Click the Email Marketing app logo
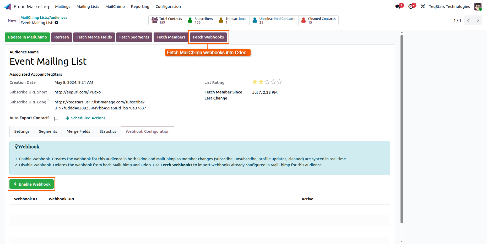487x244 pixels. pyautogui.click(x=8, y=7)
